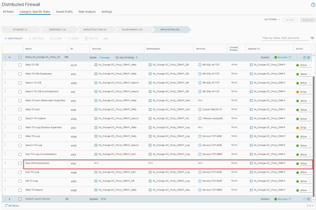Select the Web-TO-Log rule checkbox
Viewport: 316px width, 210px height.
tap(20, 136)
